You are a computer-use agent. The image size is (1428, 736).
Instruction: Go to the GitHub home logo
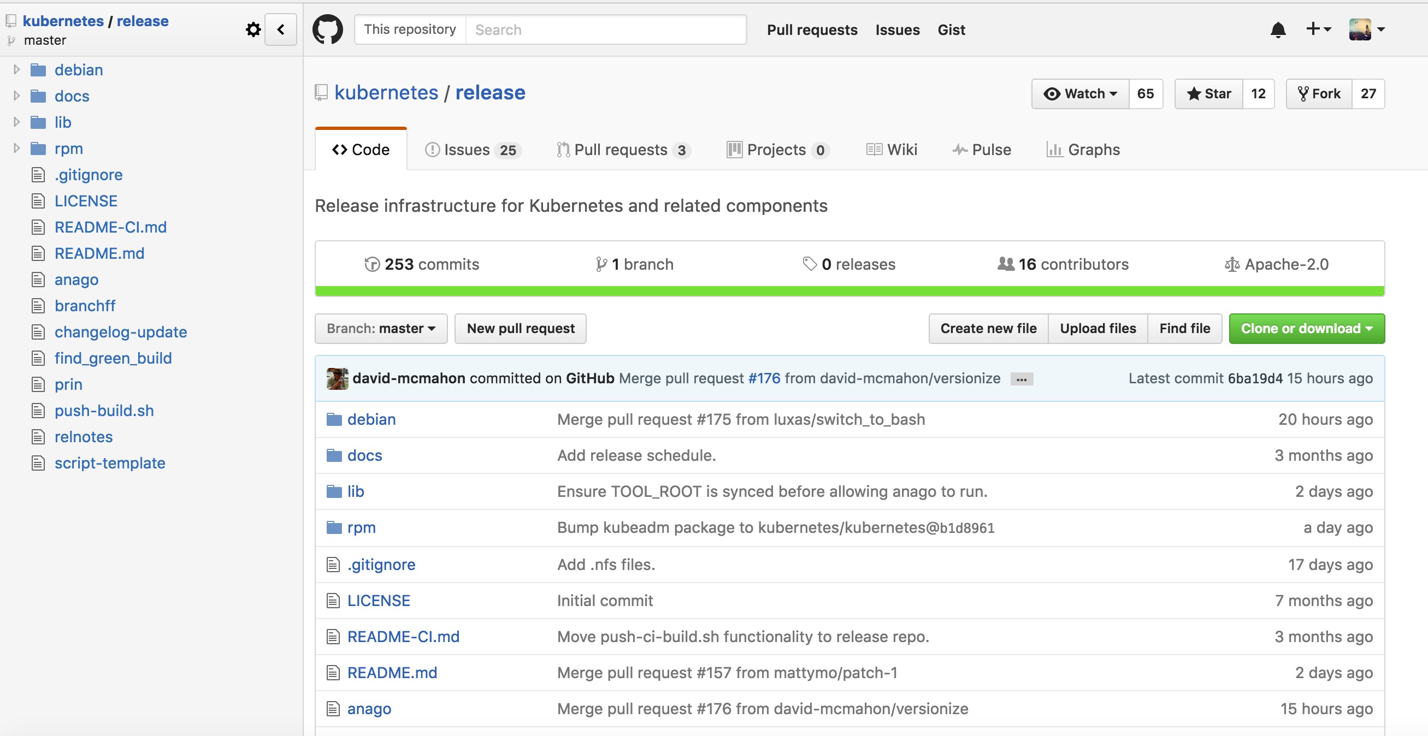pos(328,29)
